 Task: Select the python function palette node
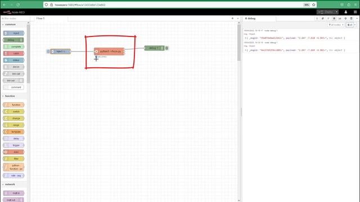click(x=13, y=167)
